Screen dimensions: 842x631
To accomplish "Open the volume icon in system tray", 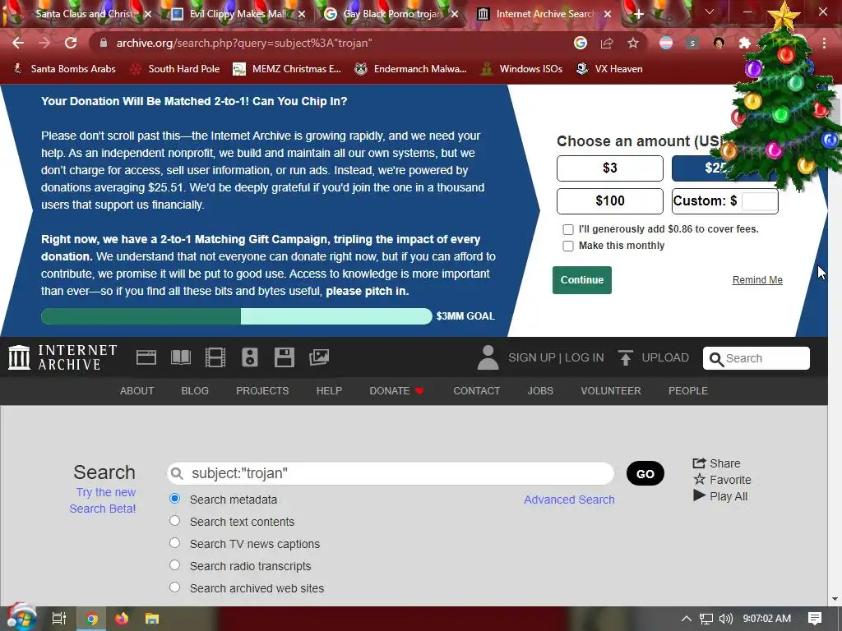I will click(725, 619).
